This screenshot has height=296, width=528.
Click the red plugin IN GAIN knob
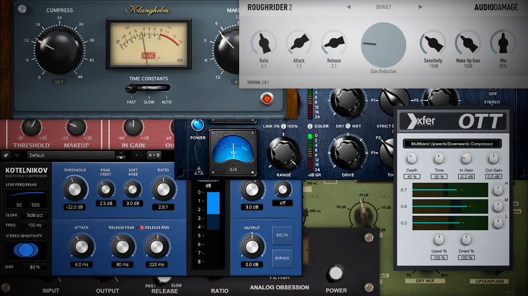click(x=133, y=127)
